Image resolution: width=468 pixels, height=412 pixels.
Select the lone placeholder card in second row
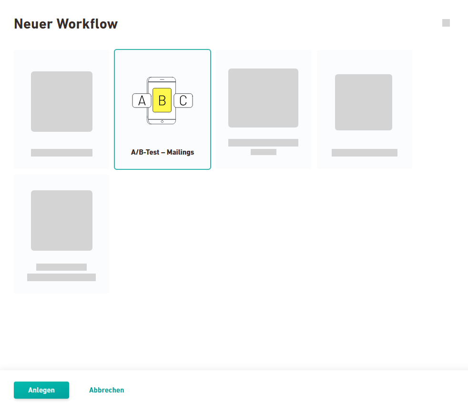(x=61, y=234)
